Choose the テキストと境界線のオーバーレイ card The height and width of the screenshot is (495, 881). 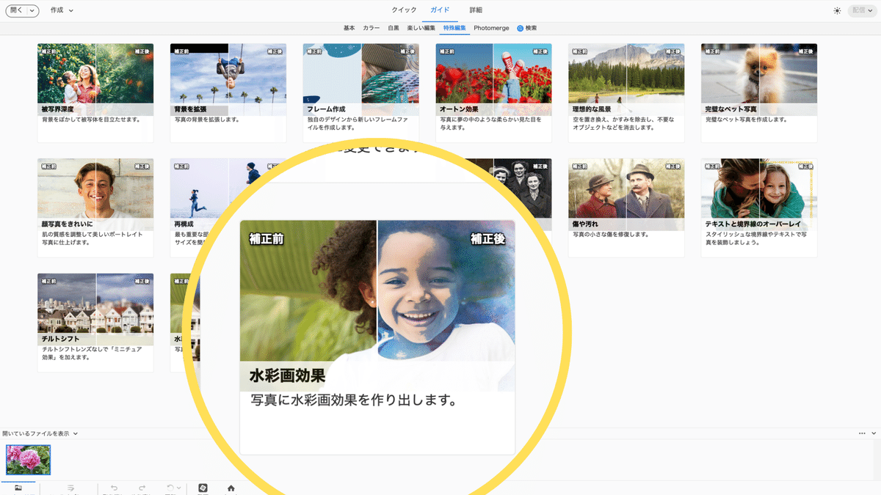coord(759,208)
